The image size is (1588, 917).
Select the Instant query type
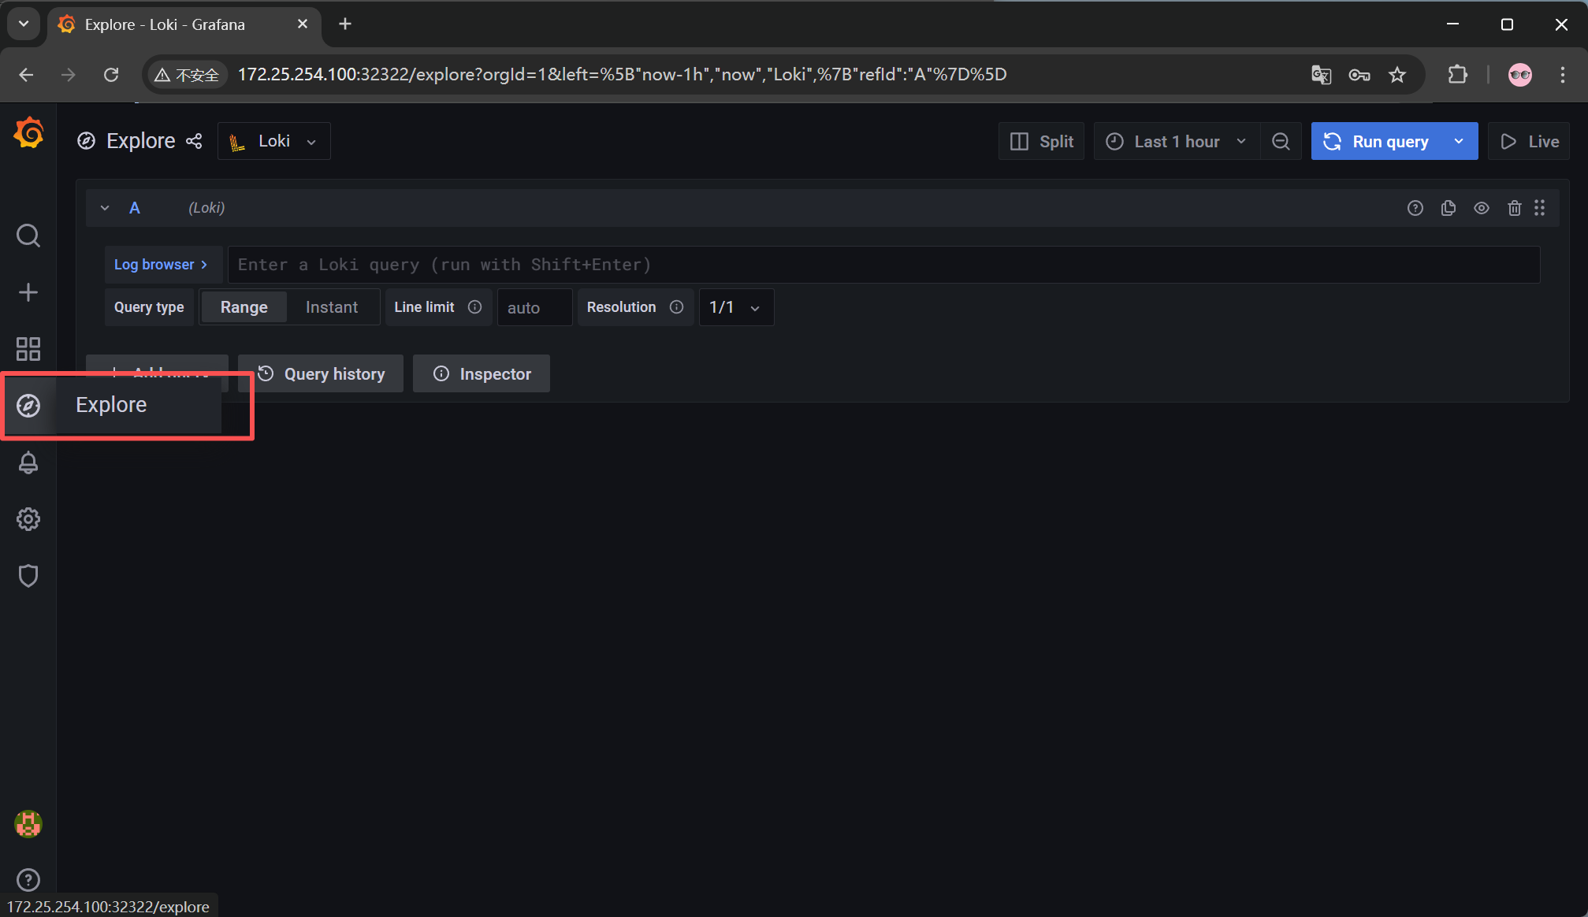point(331,307)
